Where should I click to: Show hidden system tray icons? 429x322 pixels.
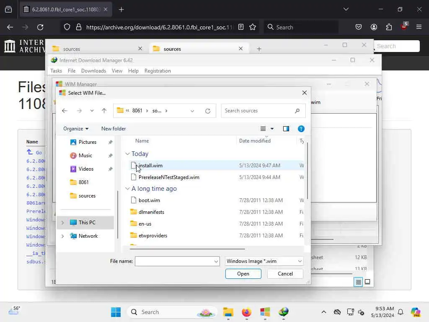coord(324,312)
